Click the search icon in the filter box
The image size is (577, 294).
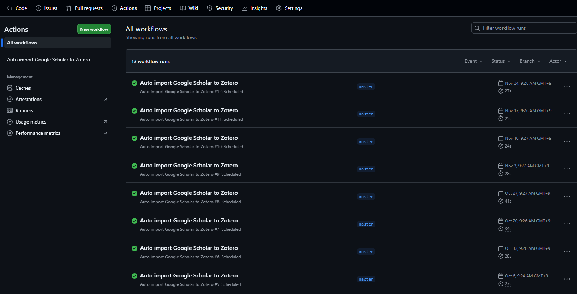[x=477, y=28]
